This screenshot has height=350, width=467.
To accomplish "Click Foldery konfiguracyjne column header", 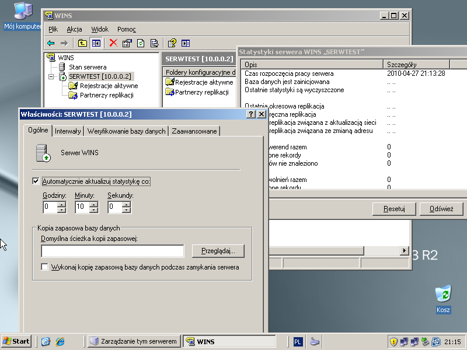I will pyautogui.click(x=200, y=72).
